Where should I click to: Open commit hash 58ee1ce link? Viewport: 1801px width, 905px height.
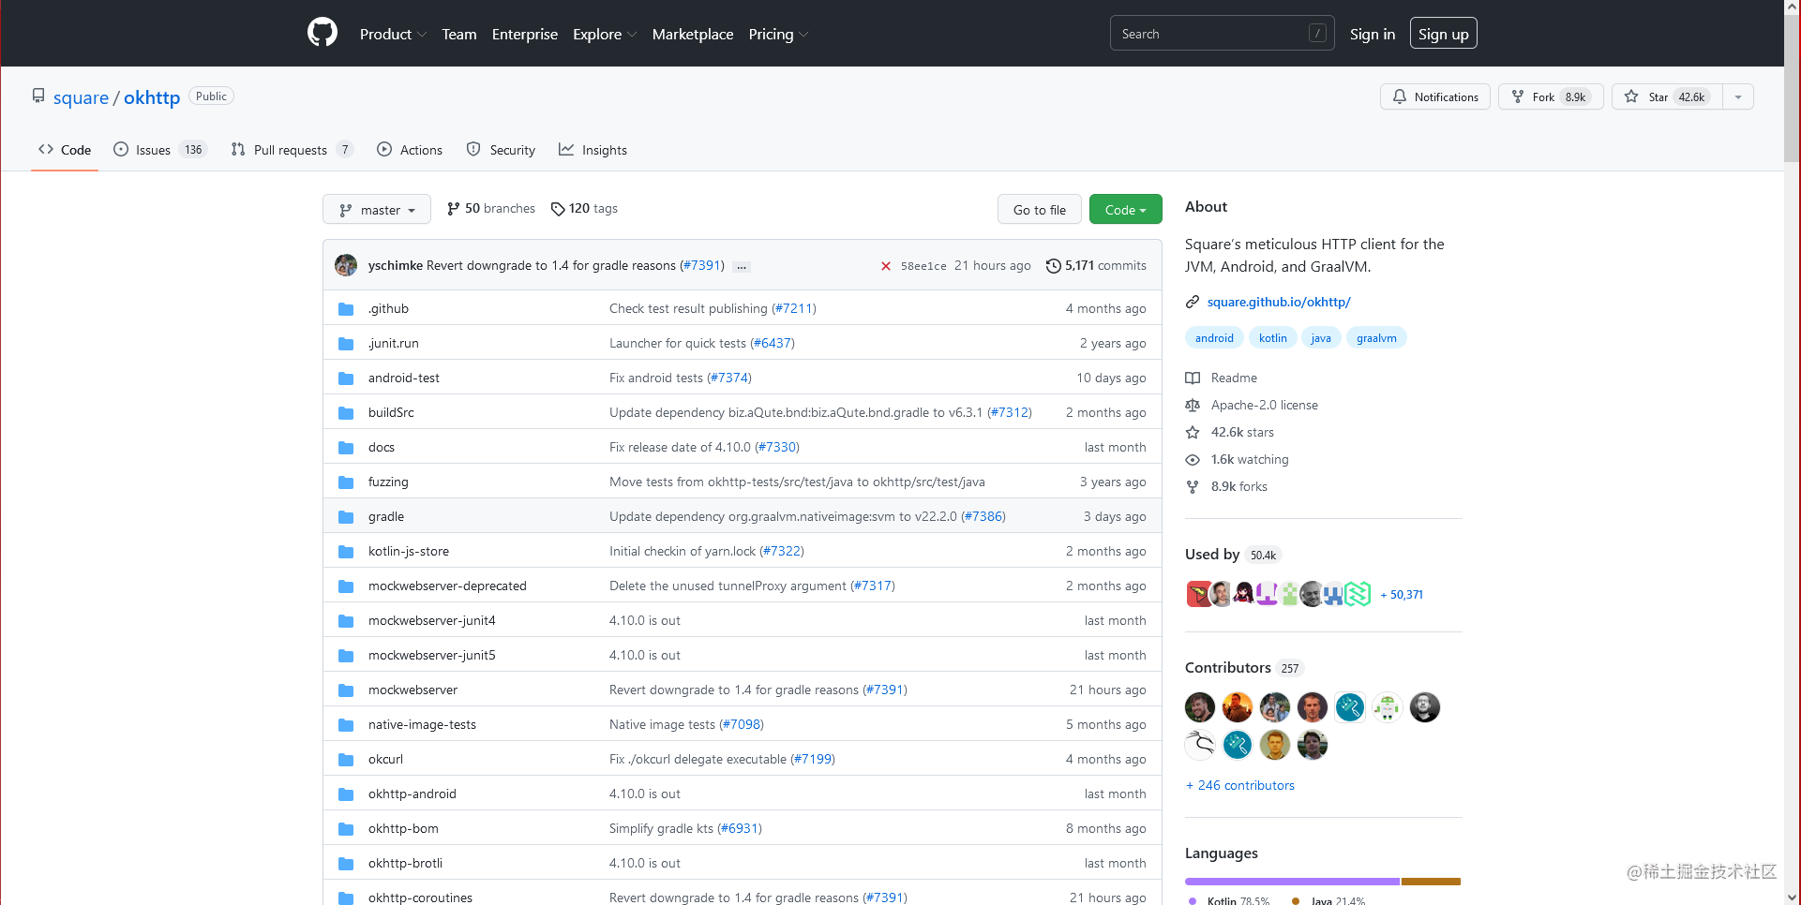click(923, 266)
